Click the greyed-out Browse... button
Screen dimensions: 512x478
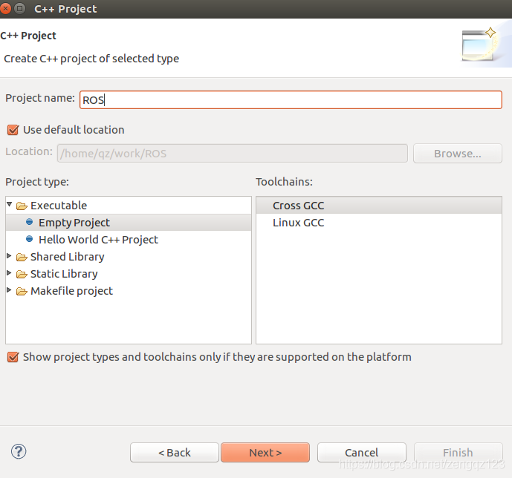click(x=458, y=153)
